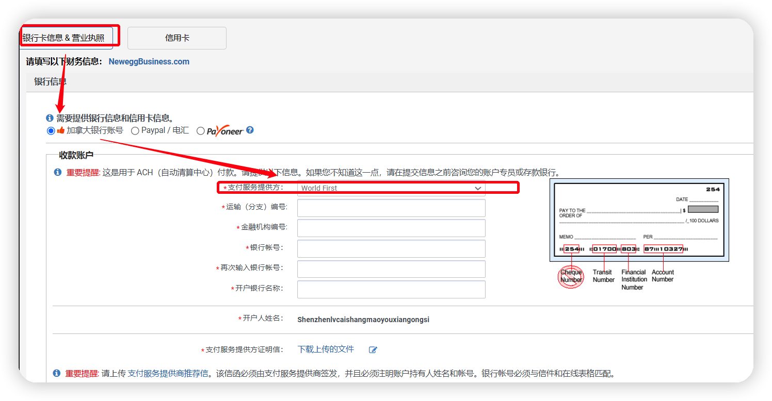Click the edit icon next to 下载上传的文件
772x401 pixels.
[x=373, y=349]
